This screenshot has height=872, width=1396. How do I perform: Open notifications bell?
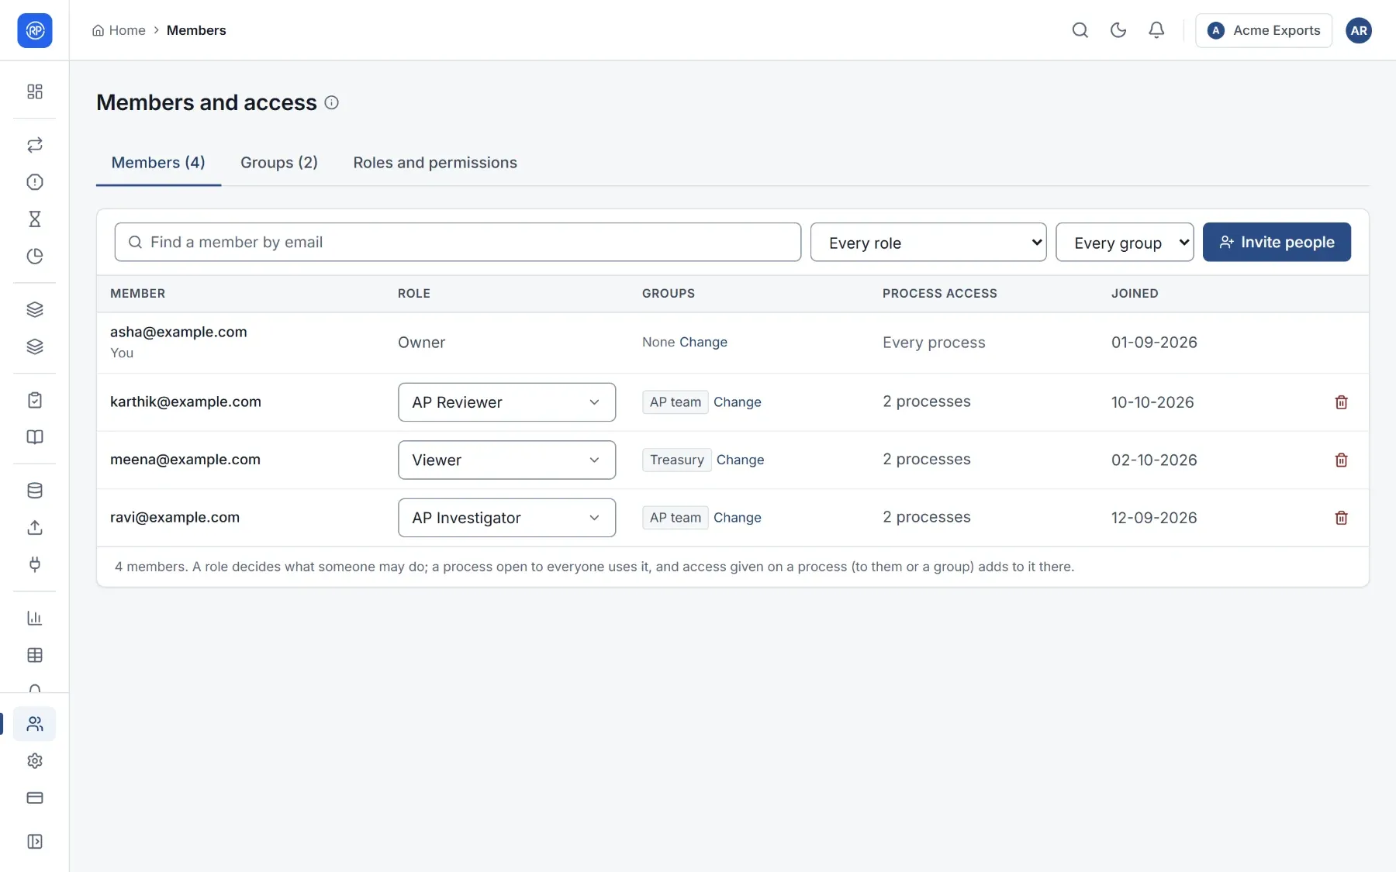click(x=1156, y=30)
